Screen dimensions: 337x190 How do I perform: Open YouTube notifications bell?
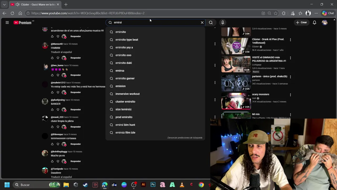pyautogui.click(x=314, y=22)
